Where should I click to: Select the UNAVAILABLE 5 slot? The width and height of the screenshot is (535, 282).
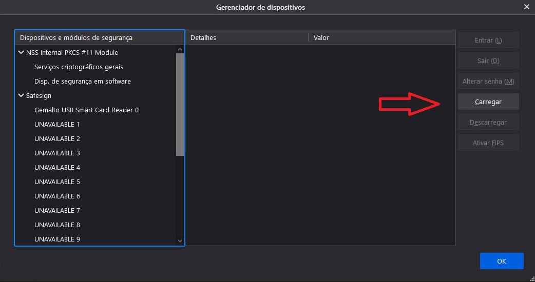point(57,182)
